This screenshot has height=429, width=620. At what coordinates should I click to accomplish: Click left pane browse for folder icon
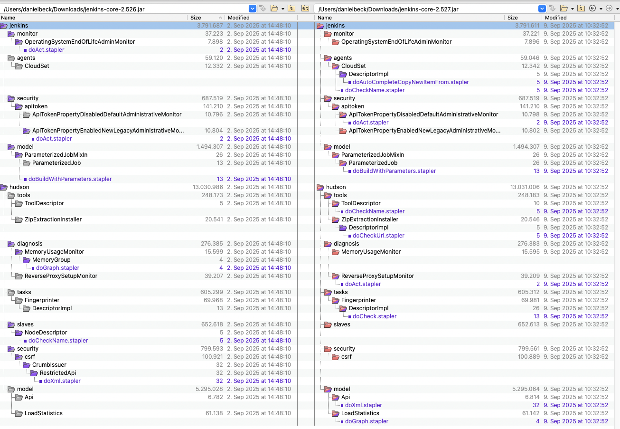(274, 9)
